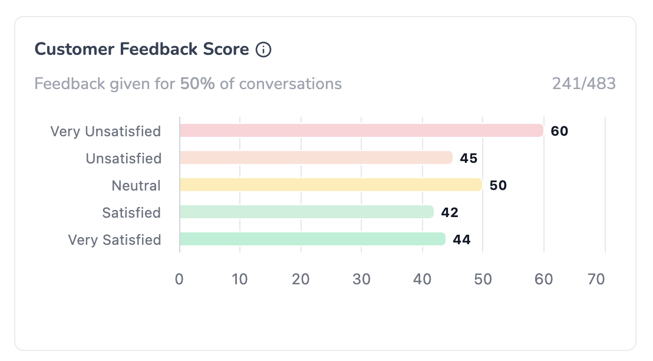The image size is (653, 361).
Task: Click the 50% feedback given text
Action: pos(197,84)
